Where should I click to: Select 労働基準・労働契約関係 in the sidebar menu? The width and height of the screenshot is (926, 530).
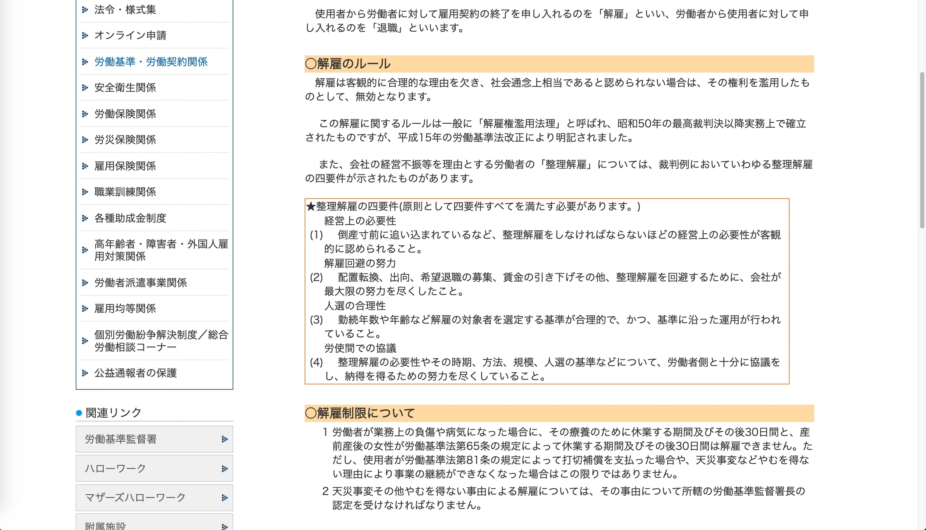151,62
